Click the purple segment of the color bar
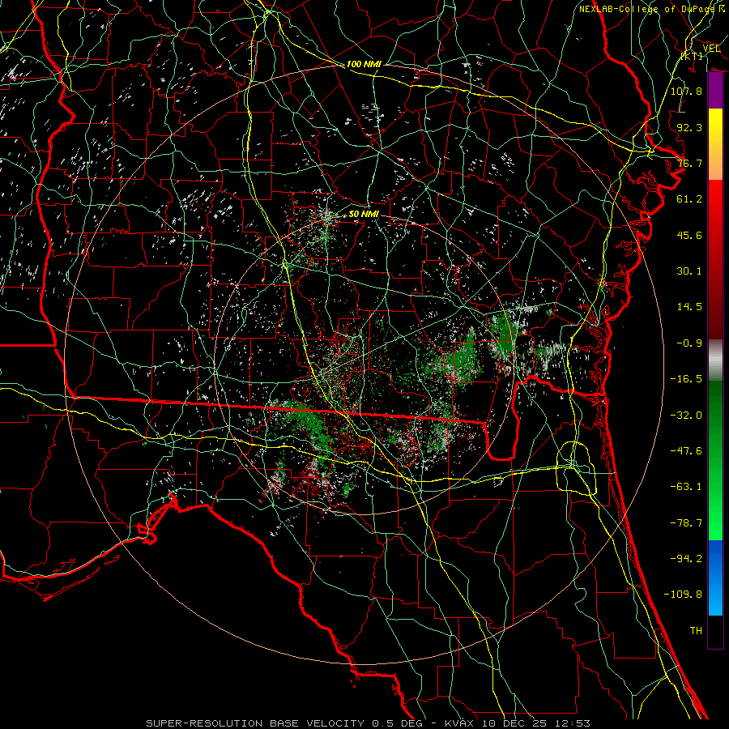This screenshot has width=729, height=729. point(715,91)
